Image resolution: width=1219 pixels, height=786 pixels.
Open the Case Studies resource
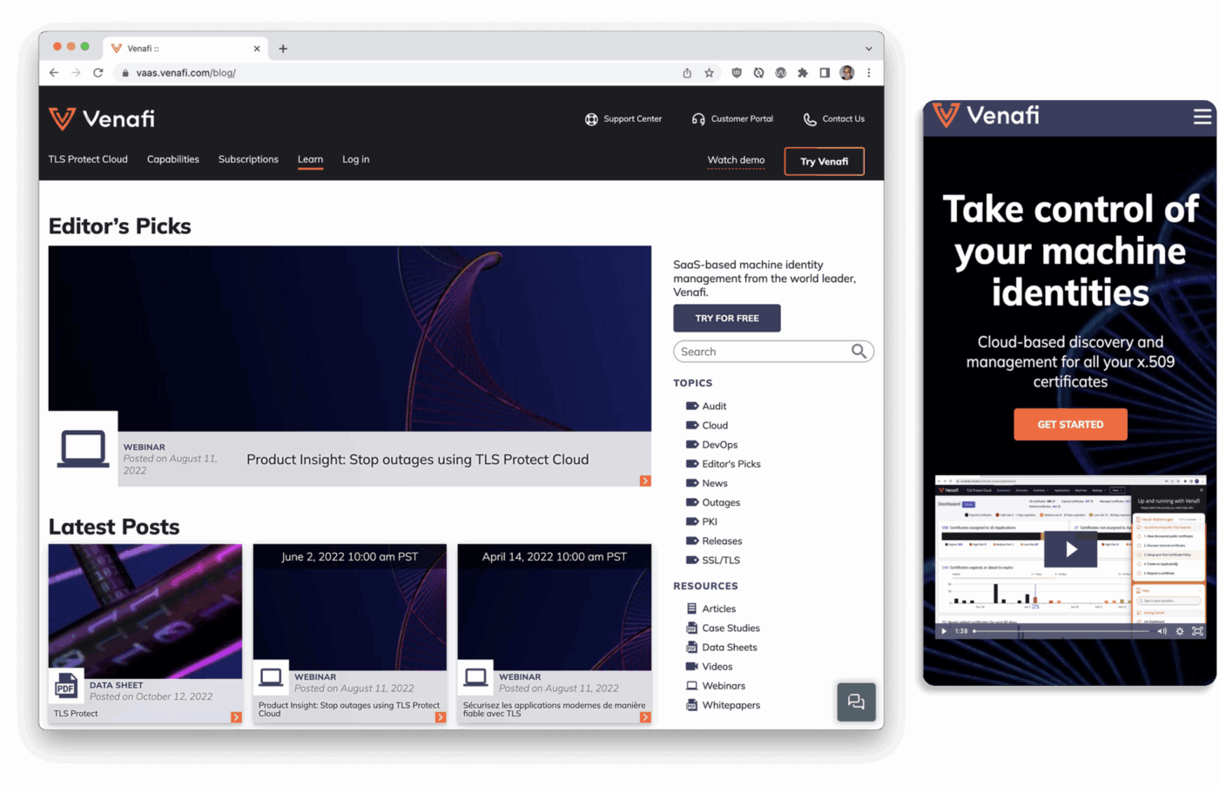pos(723,628)
